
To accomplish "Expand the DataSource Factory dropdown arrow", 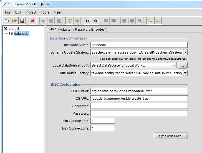I will [x=185, y=73].
